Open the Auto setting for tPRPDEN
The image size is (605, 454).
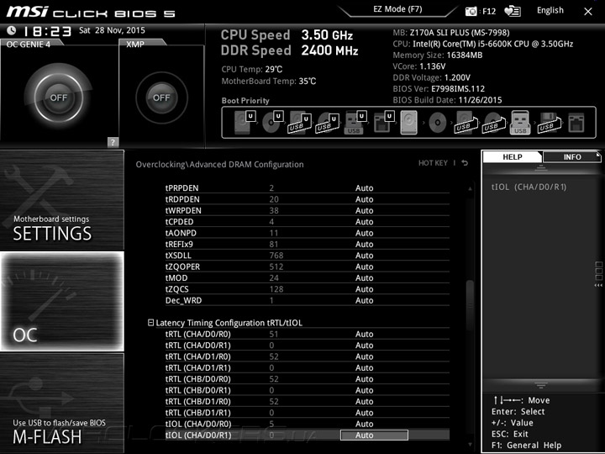pos(364,188)
